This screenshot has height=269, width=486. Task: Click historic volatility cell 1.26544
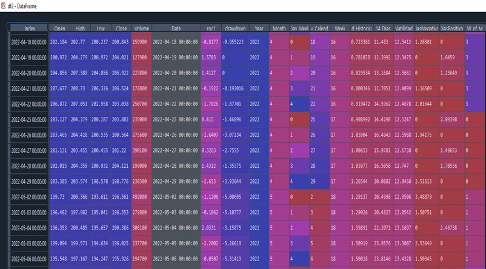tap(361, 182)
